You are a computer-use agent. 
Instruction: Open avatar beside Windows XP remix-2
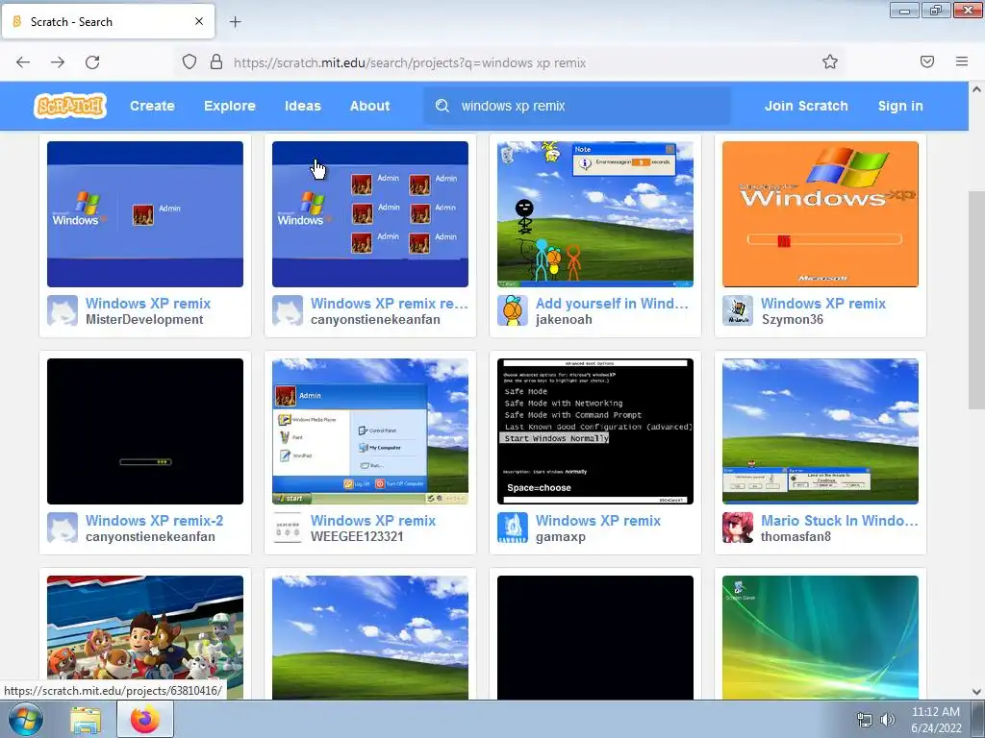(63, 528)
